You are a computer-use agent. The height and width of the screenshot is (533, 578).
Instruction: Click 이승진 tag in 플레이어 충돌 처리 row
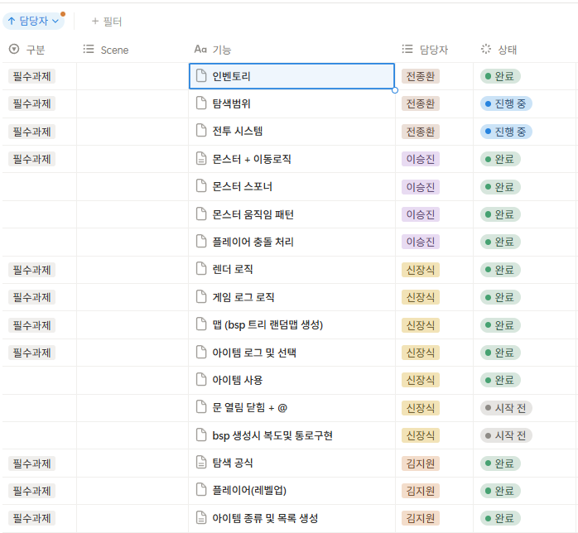(x=421, y=242)
